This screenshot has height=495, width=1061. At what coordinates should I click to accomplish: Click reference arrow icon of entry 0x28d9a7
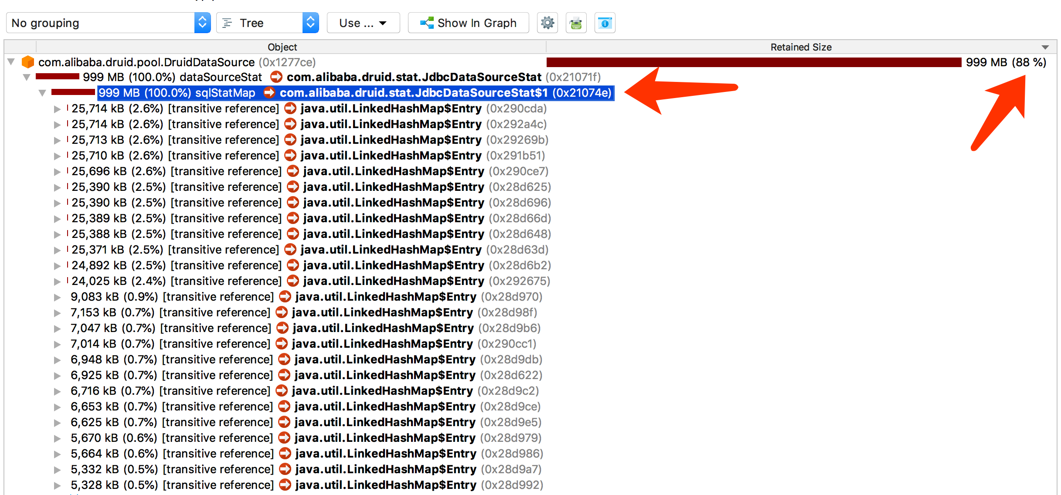pos(285,469)
